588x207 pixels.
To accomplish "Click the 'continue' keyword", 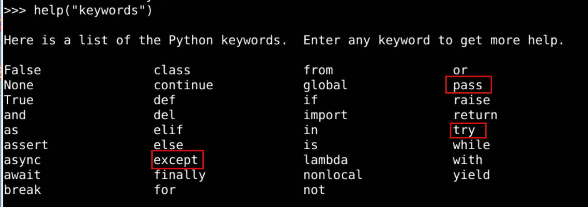I will [183, 85].
